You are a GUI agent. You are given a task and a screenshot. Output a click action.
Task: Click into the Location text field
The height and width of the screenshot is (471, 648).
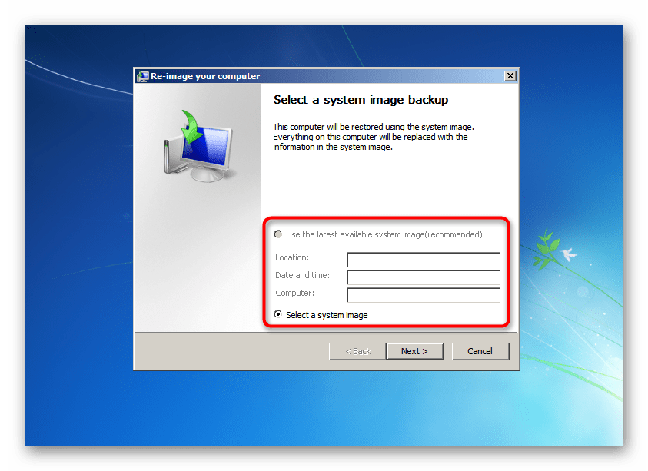(423, 260)
